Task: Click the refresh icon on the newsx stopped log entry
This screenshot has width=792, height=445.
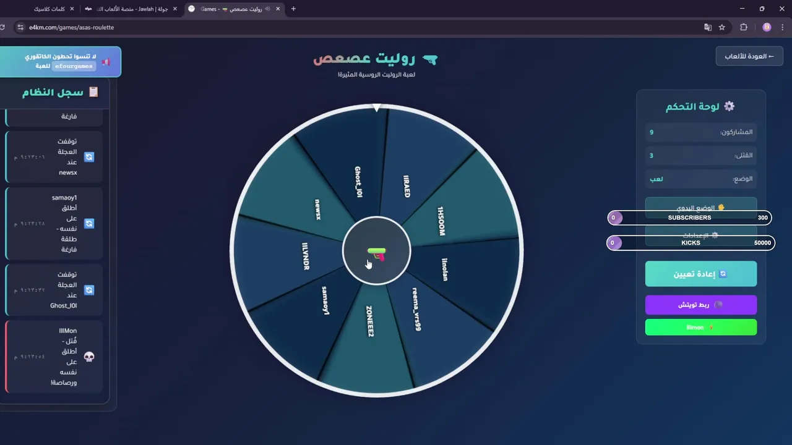Action: (x=89, y=157)
